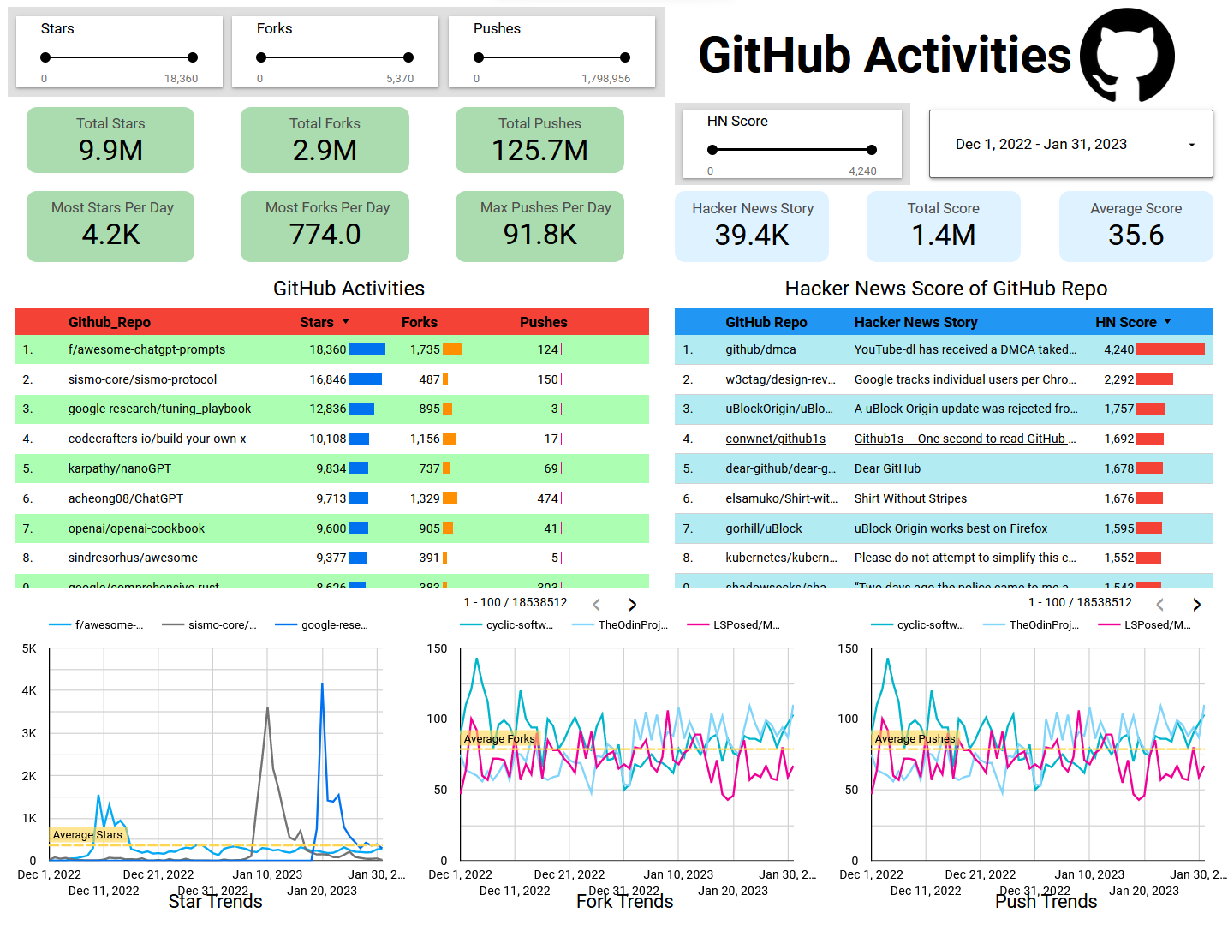Select the Total Stars 9.9M scorecard
Screen dimensions: 1228x925
pyautogui.click(x=110, y=140)
